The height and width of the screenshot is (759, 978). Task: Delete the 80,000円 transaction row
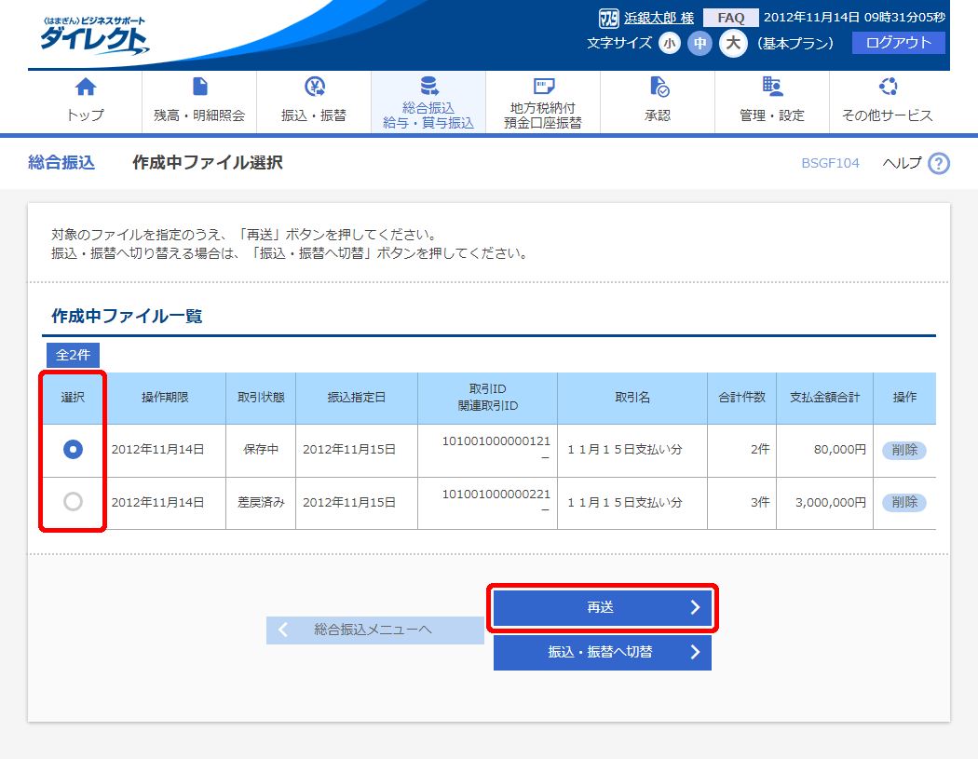point(903,450)
